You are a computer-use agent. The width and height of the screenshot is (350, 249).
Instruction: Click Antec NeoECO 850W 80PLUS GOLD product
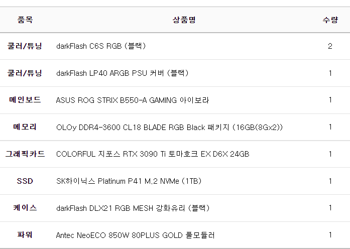tap(136, 235)
